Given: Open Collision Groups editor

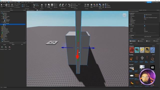Looking at the screenshot, I should point(100,5).
